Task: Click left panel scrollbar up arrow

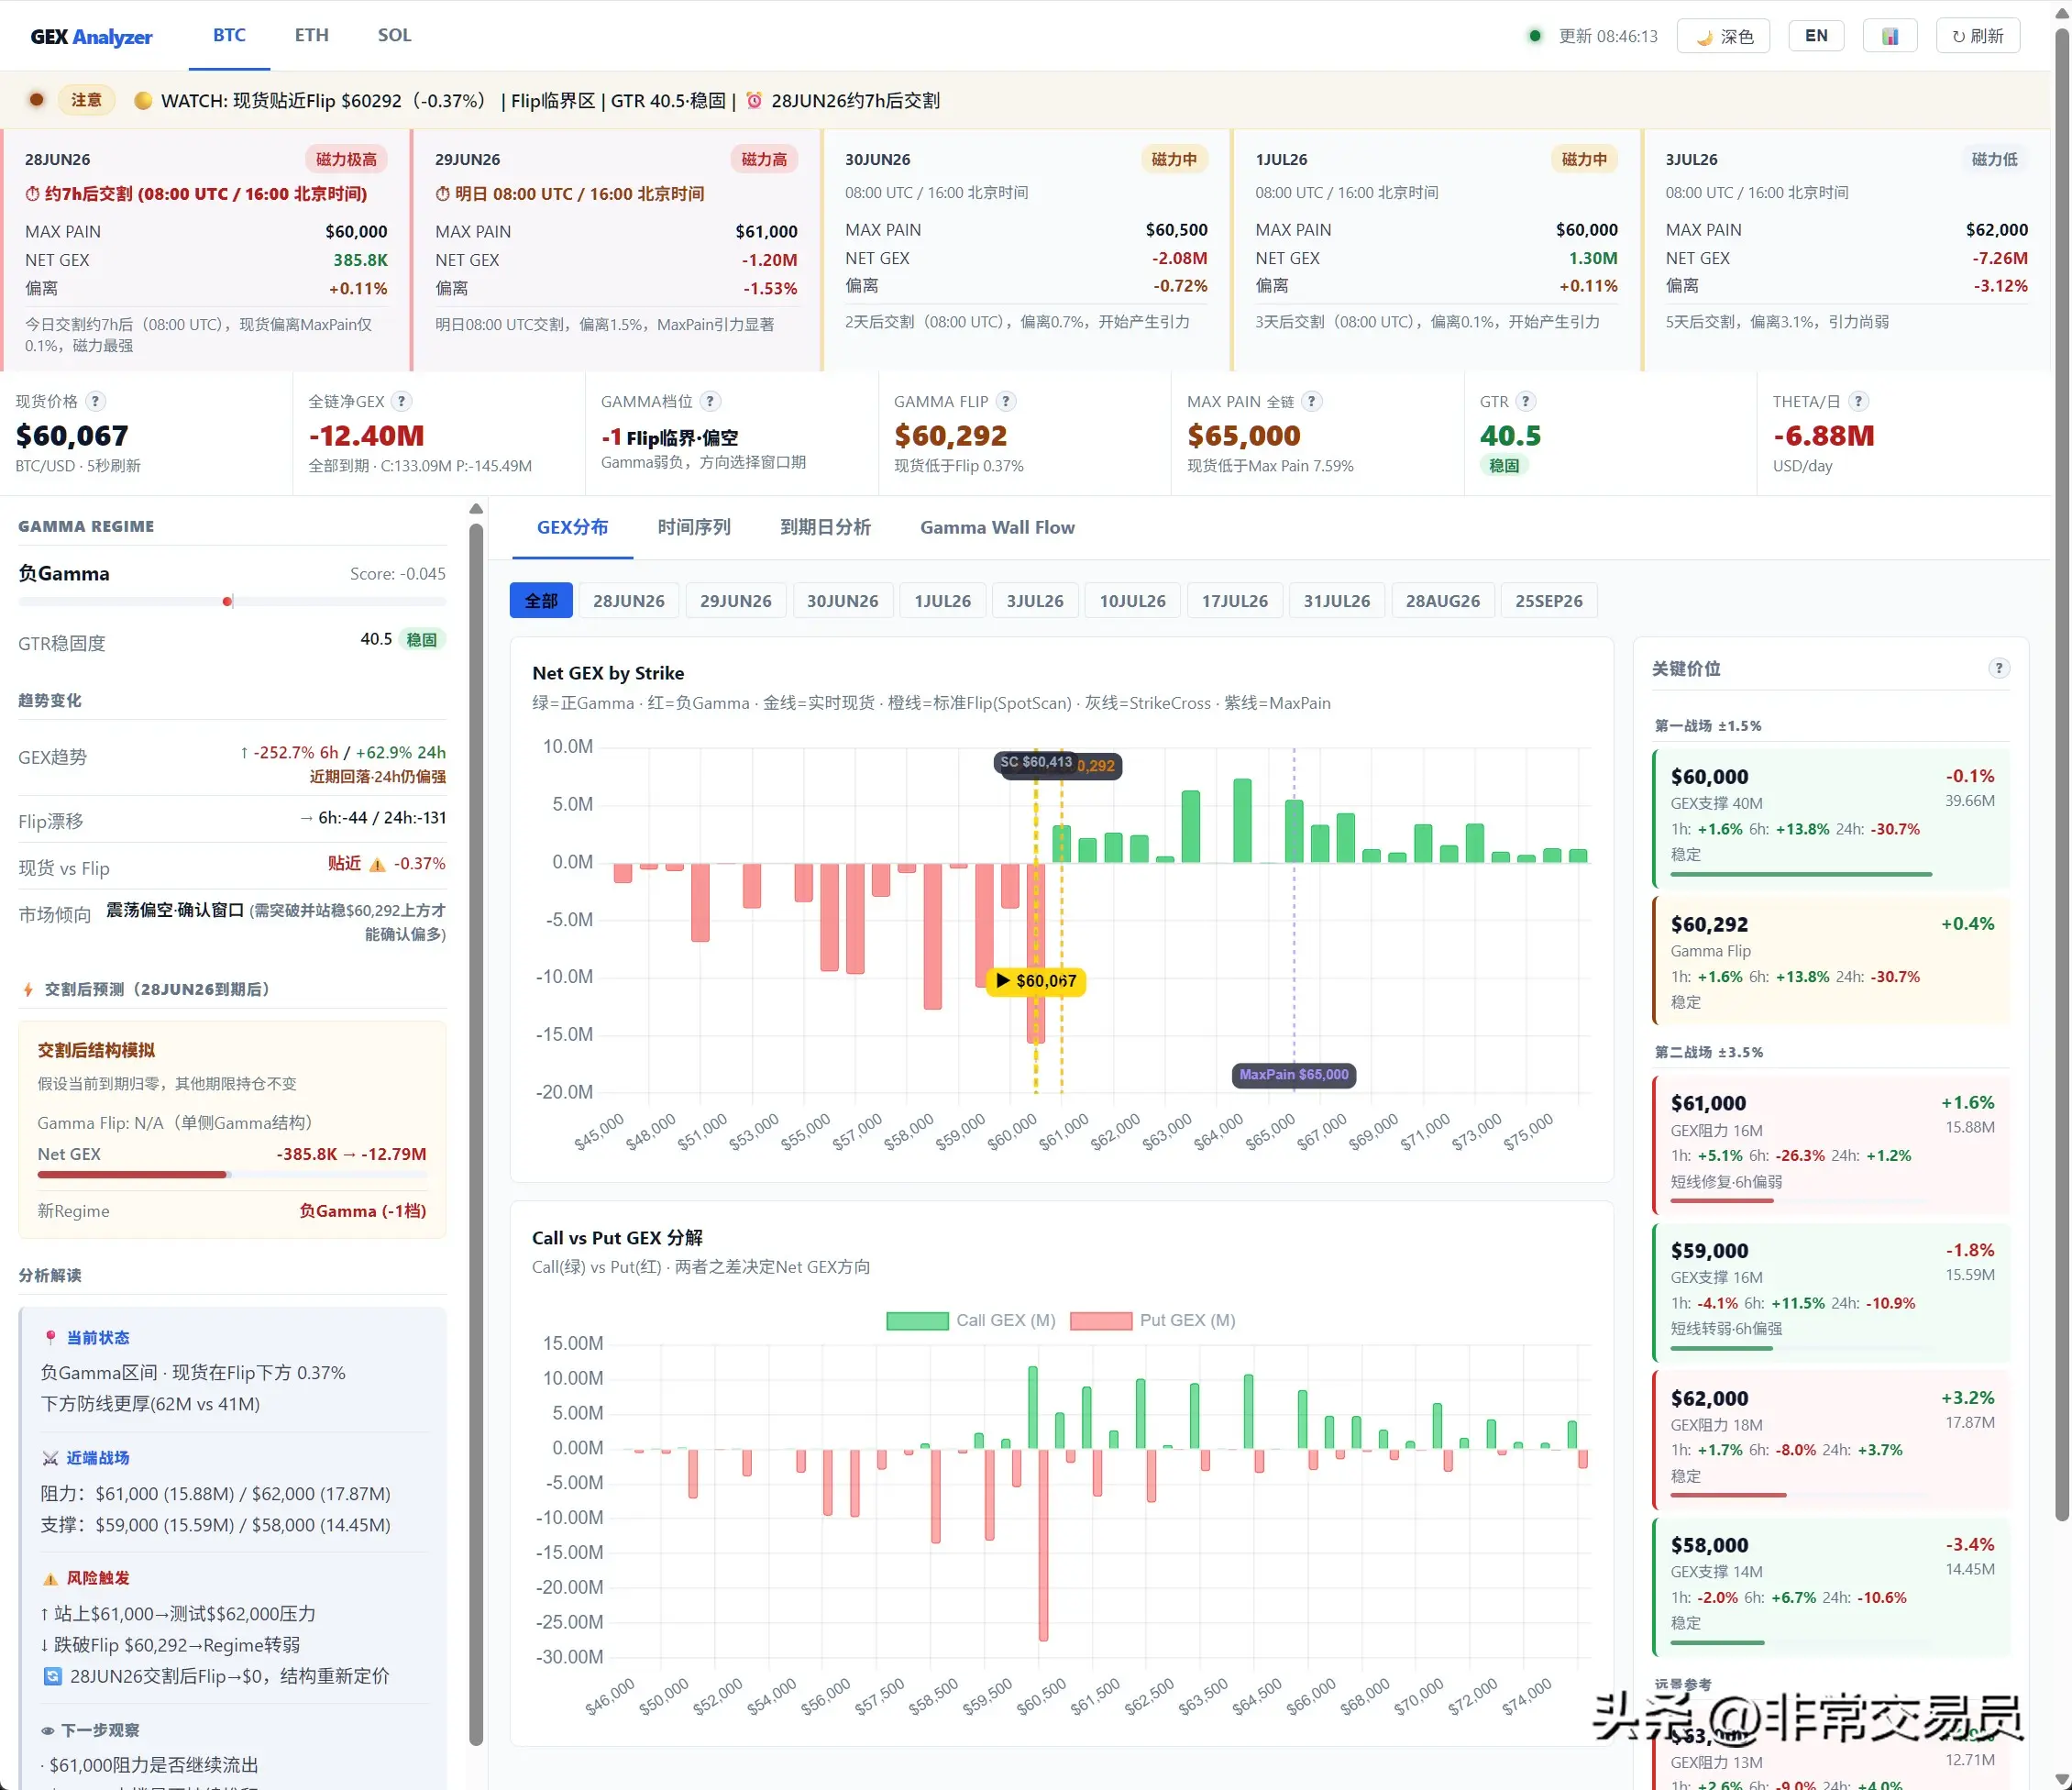Action: click(476, 509)
